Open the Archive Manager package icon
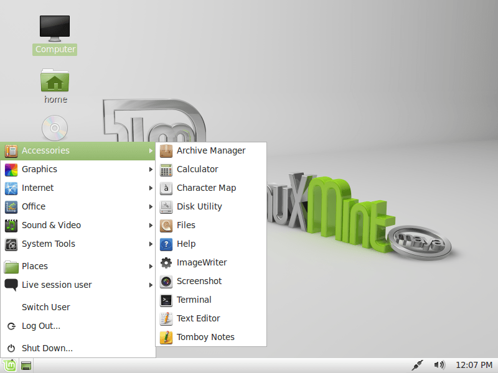The height and width of the screenshot is (373, 498). coord(166,150)
